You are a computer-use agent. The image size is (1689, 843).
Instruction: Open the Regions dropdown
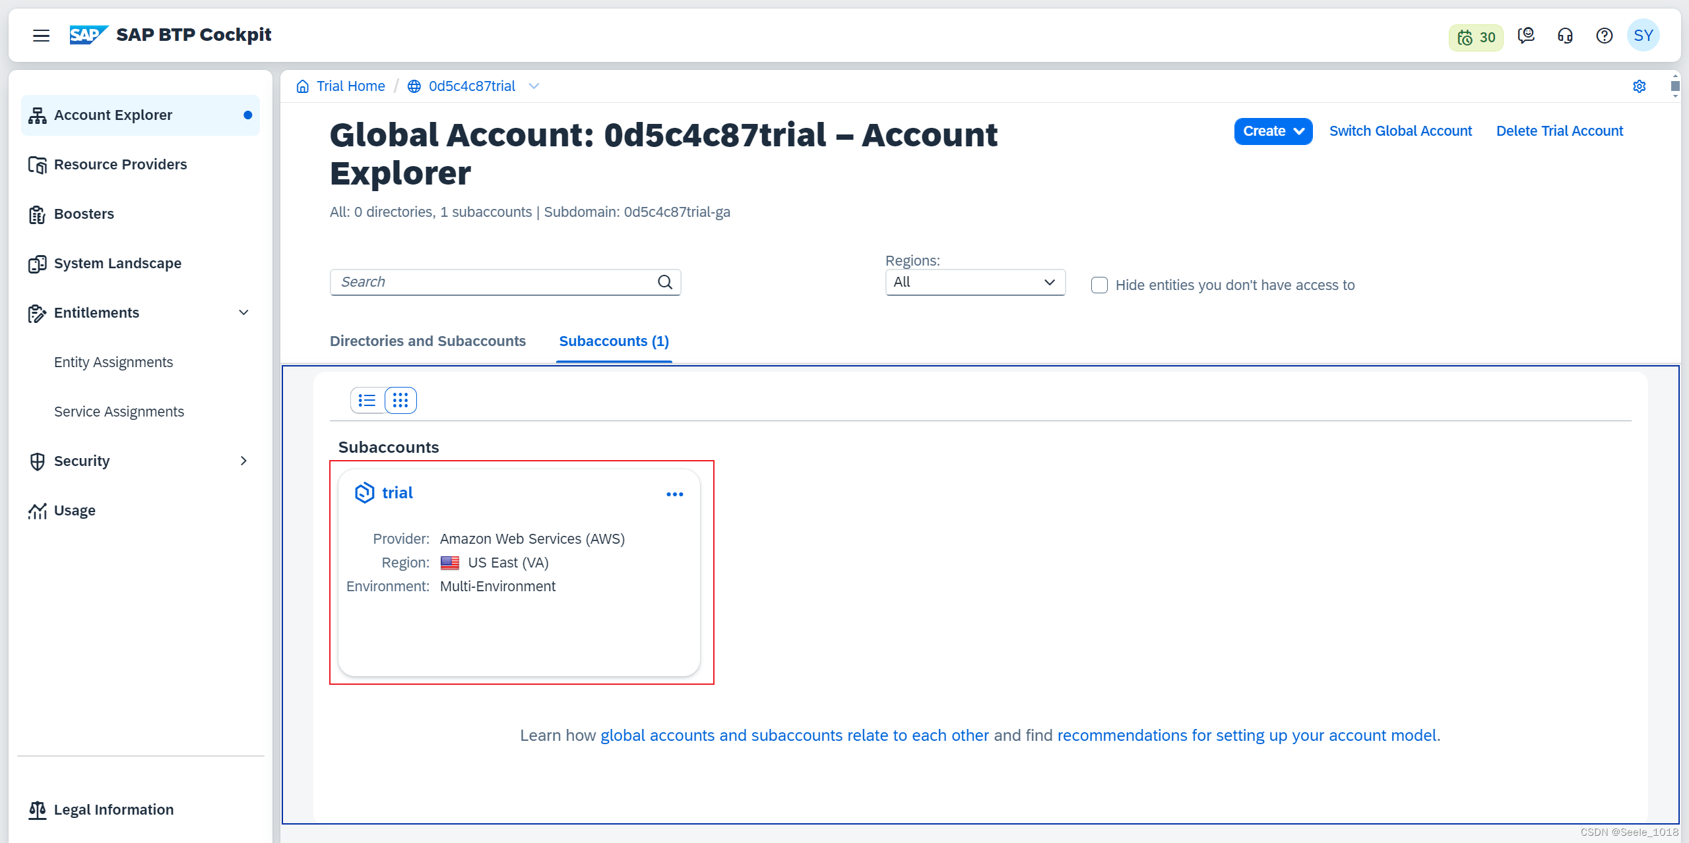point(975,282)
